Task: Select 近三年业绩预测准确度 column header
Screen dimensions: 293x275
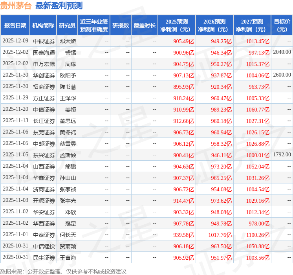Action: pyautogui.click(x=94, y=26)
